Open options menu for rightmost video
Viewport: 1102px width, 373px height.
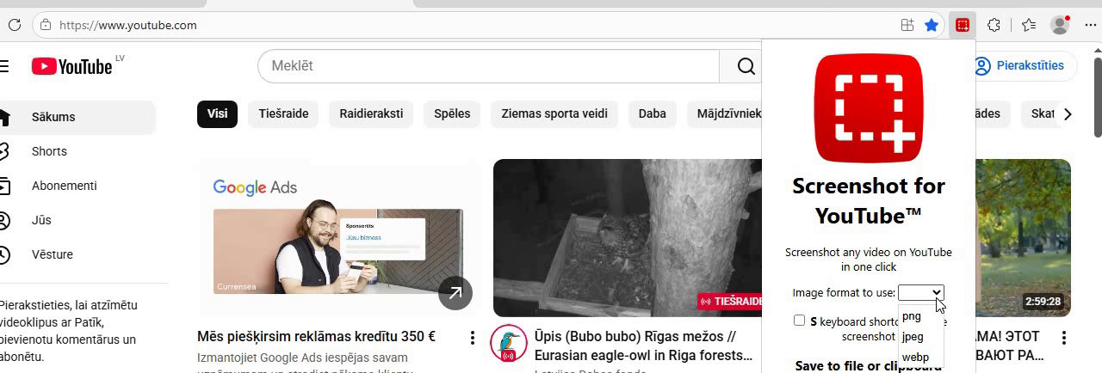(x=1064, y=338)
